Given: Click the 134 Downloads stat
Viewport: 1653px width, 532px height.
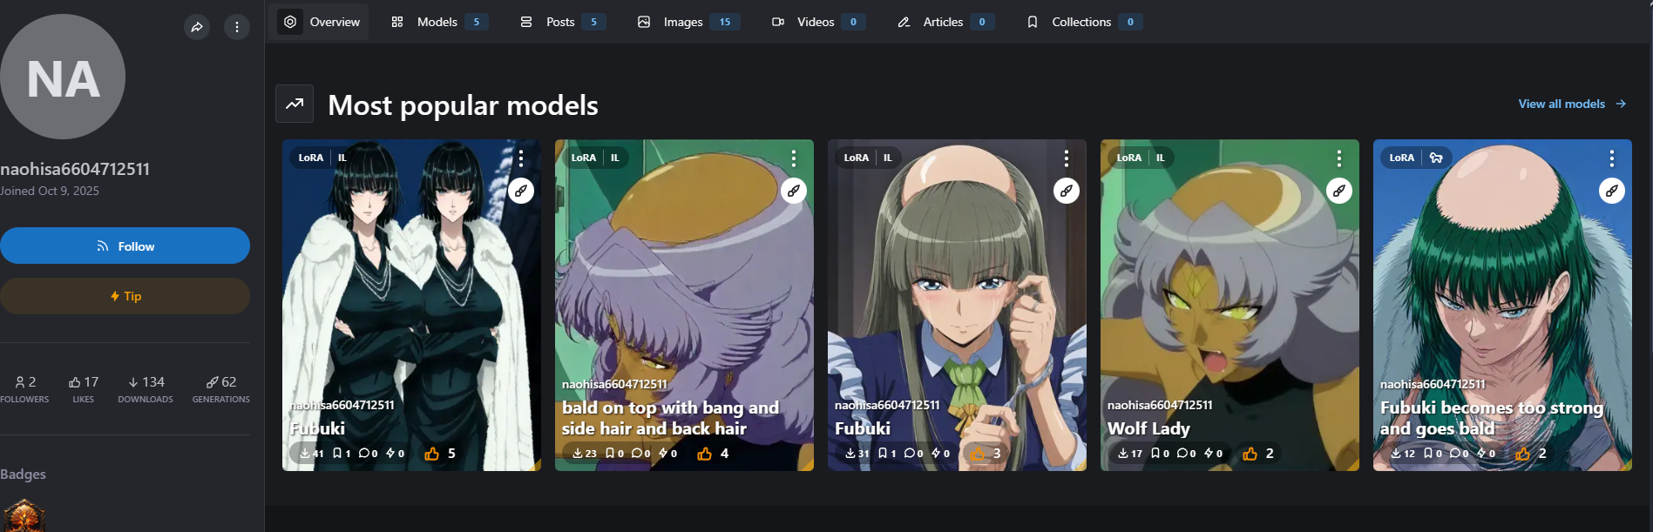Looking at the screenshot, I should 146,389.
